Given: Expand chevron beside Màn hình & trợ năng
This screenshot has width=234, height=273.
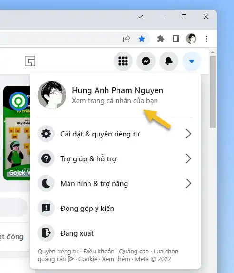Looking at the screenshot, I should (188, 183).
